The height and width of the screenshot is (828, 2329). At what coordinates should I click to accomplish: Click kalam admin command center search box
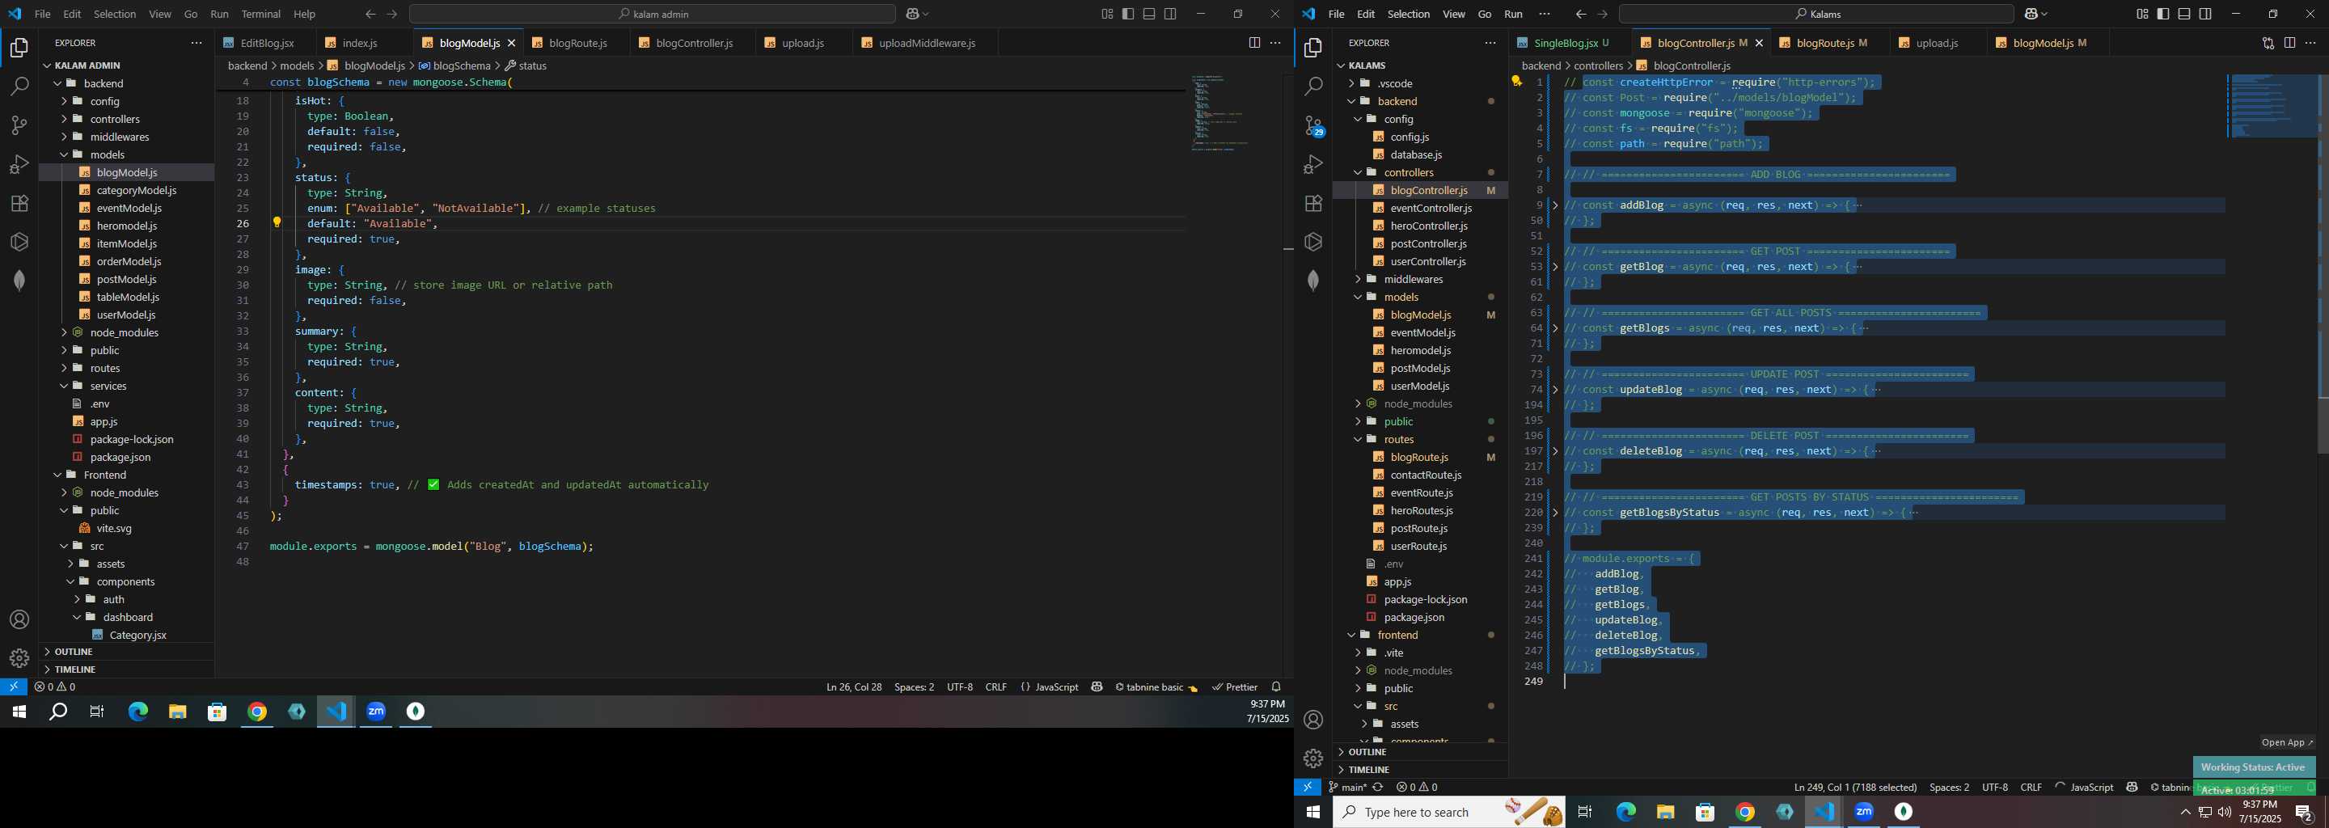(652, 14)
